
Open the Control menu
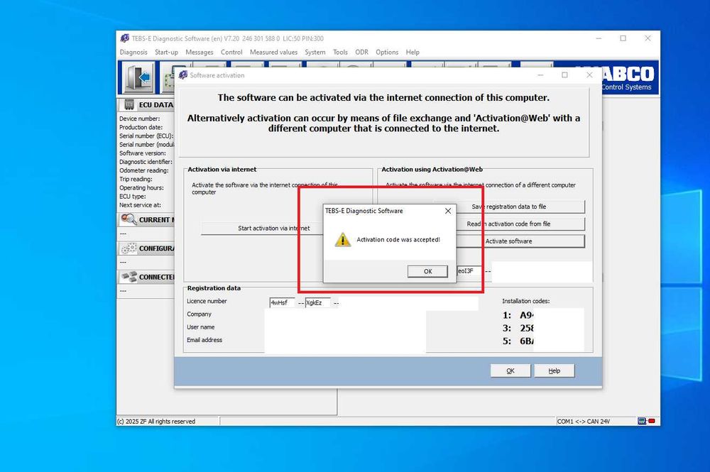pyautogui.click(x=231, y=52)
